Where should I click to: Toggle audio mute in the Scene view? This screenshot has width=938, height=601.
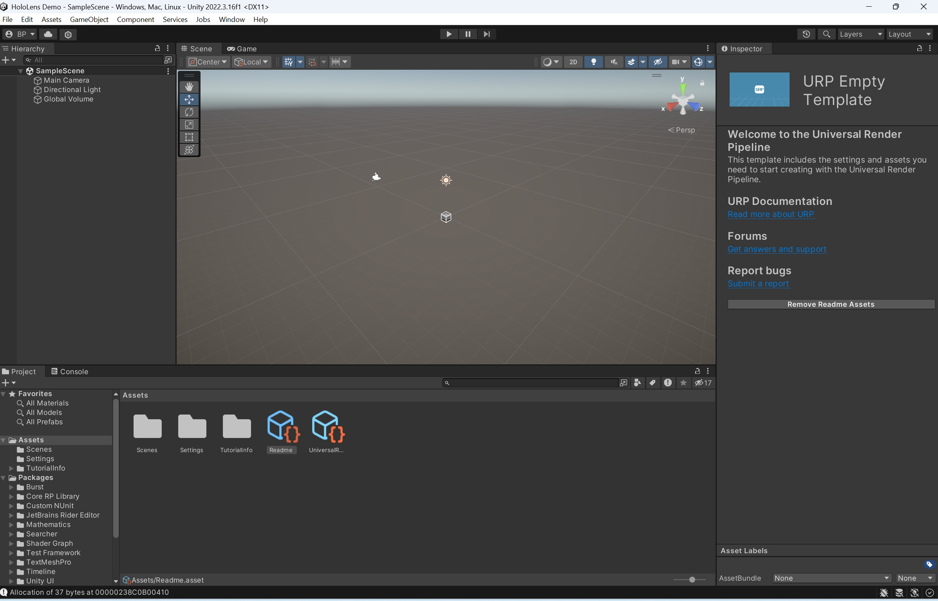pos(614,62)
